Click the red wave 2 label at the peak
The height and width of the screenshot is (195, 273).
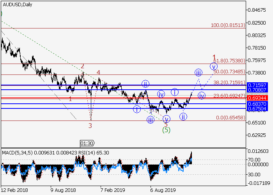tap(83, 66)
